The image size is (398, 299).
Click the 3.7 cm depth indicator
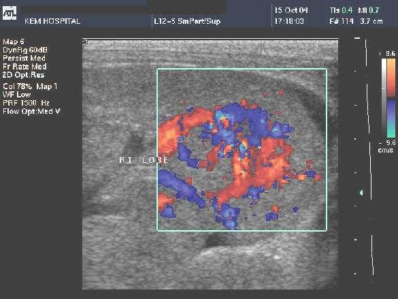click(371, 21)
